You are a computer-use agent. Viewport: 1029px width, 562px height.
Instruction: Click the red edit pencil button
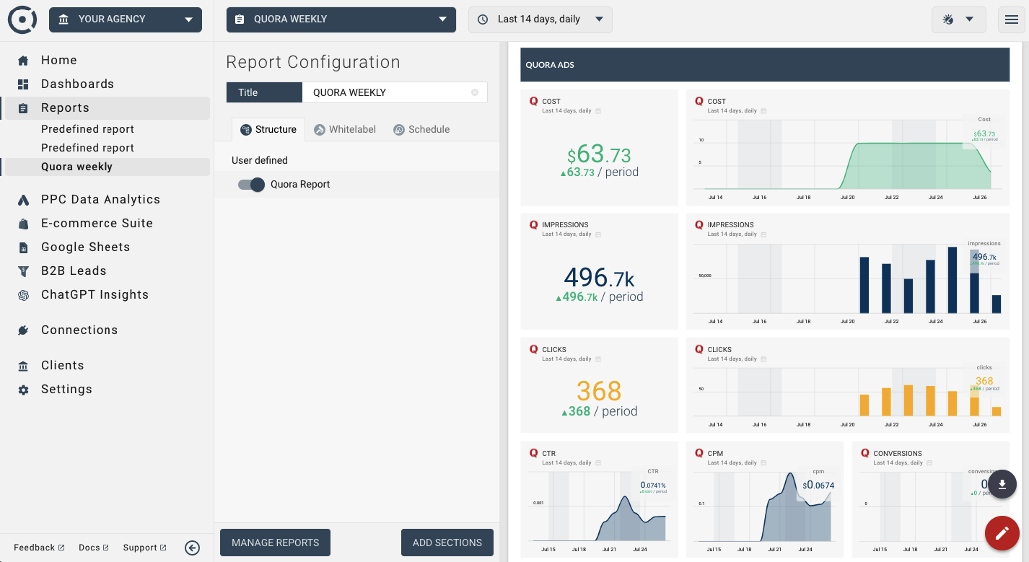pos(1002,534)
